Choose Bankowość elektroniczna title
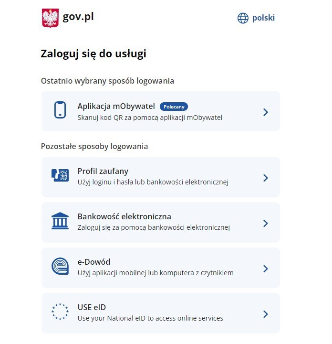The height and width of the screenshot is (344, 332). click(x=124, y=216)
